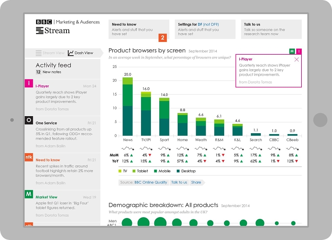
Task: Open the Need to know panel
Action: pos(139,29)
